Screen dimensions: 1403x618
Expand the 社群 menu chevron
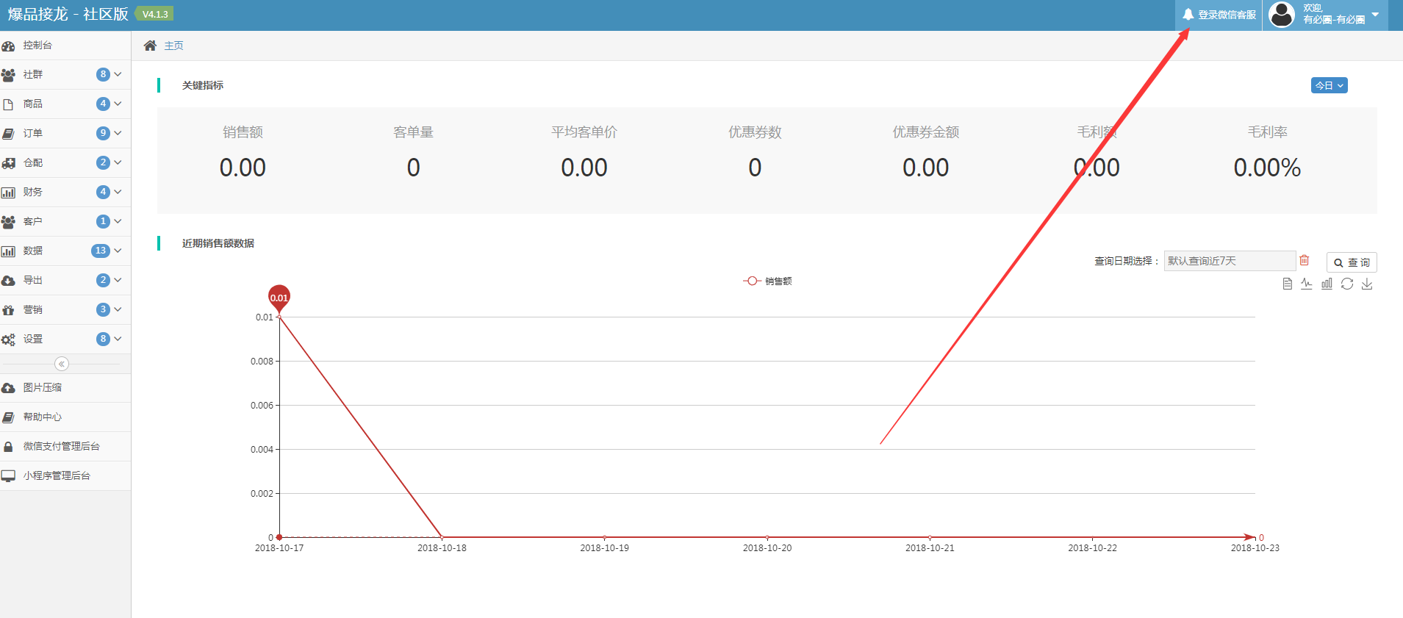[118, 74]
